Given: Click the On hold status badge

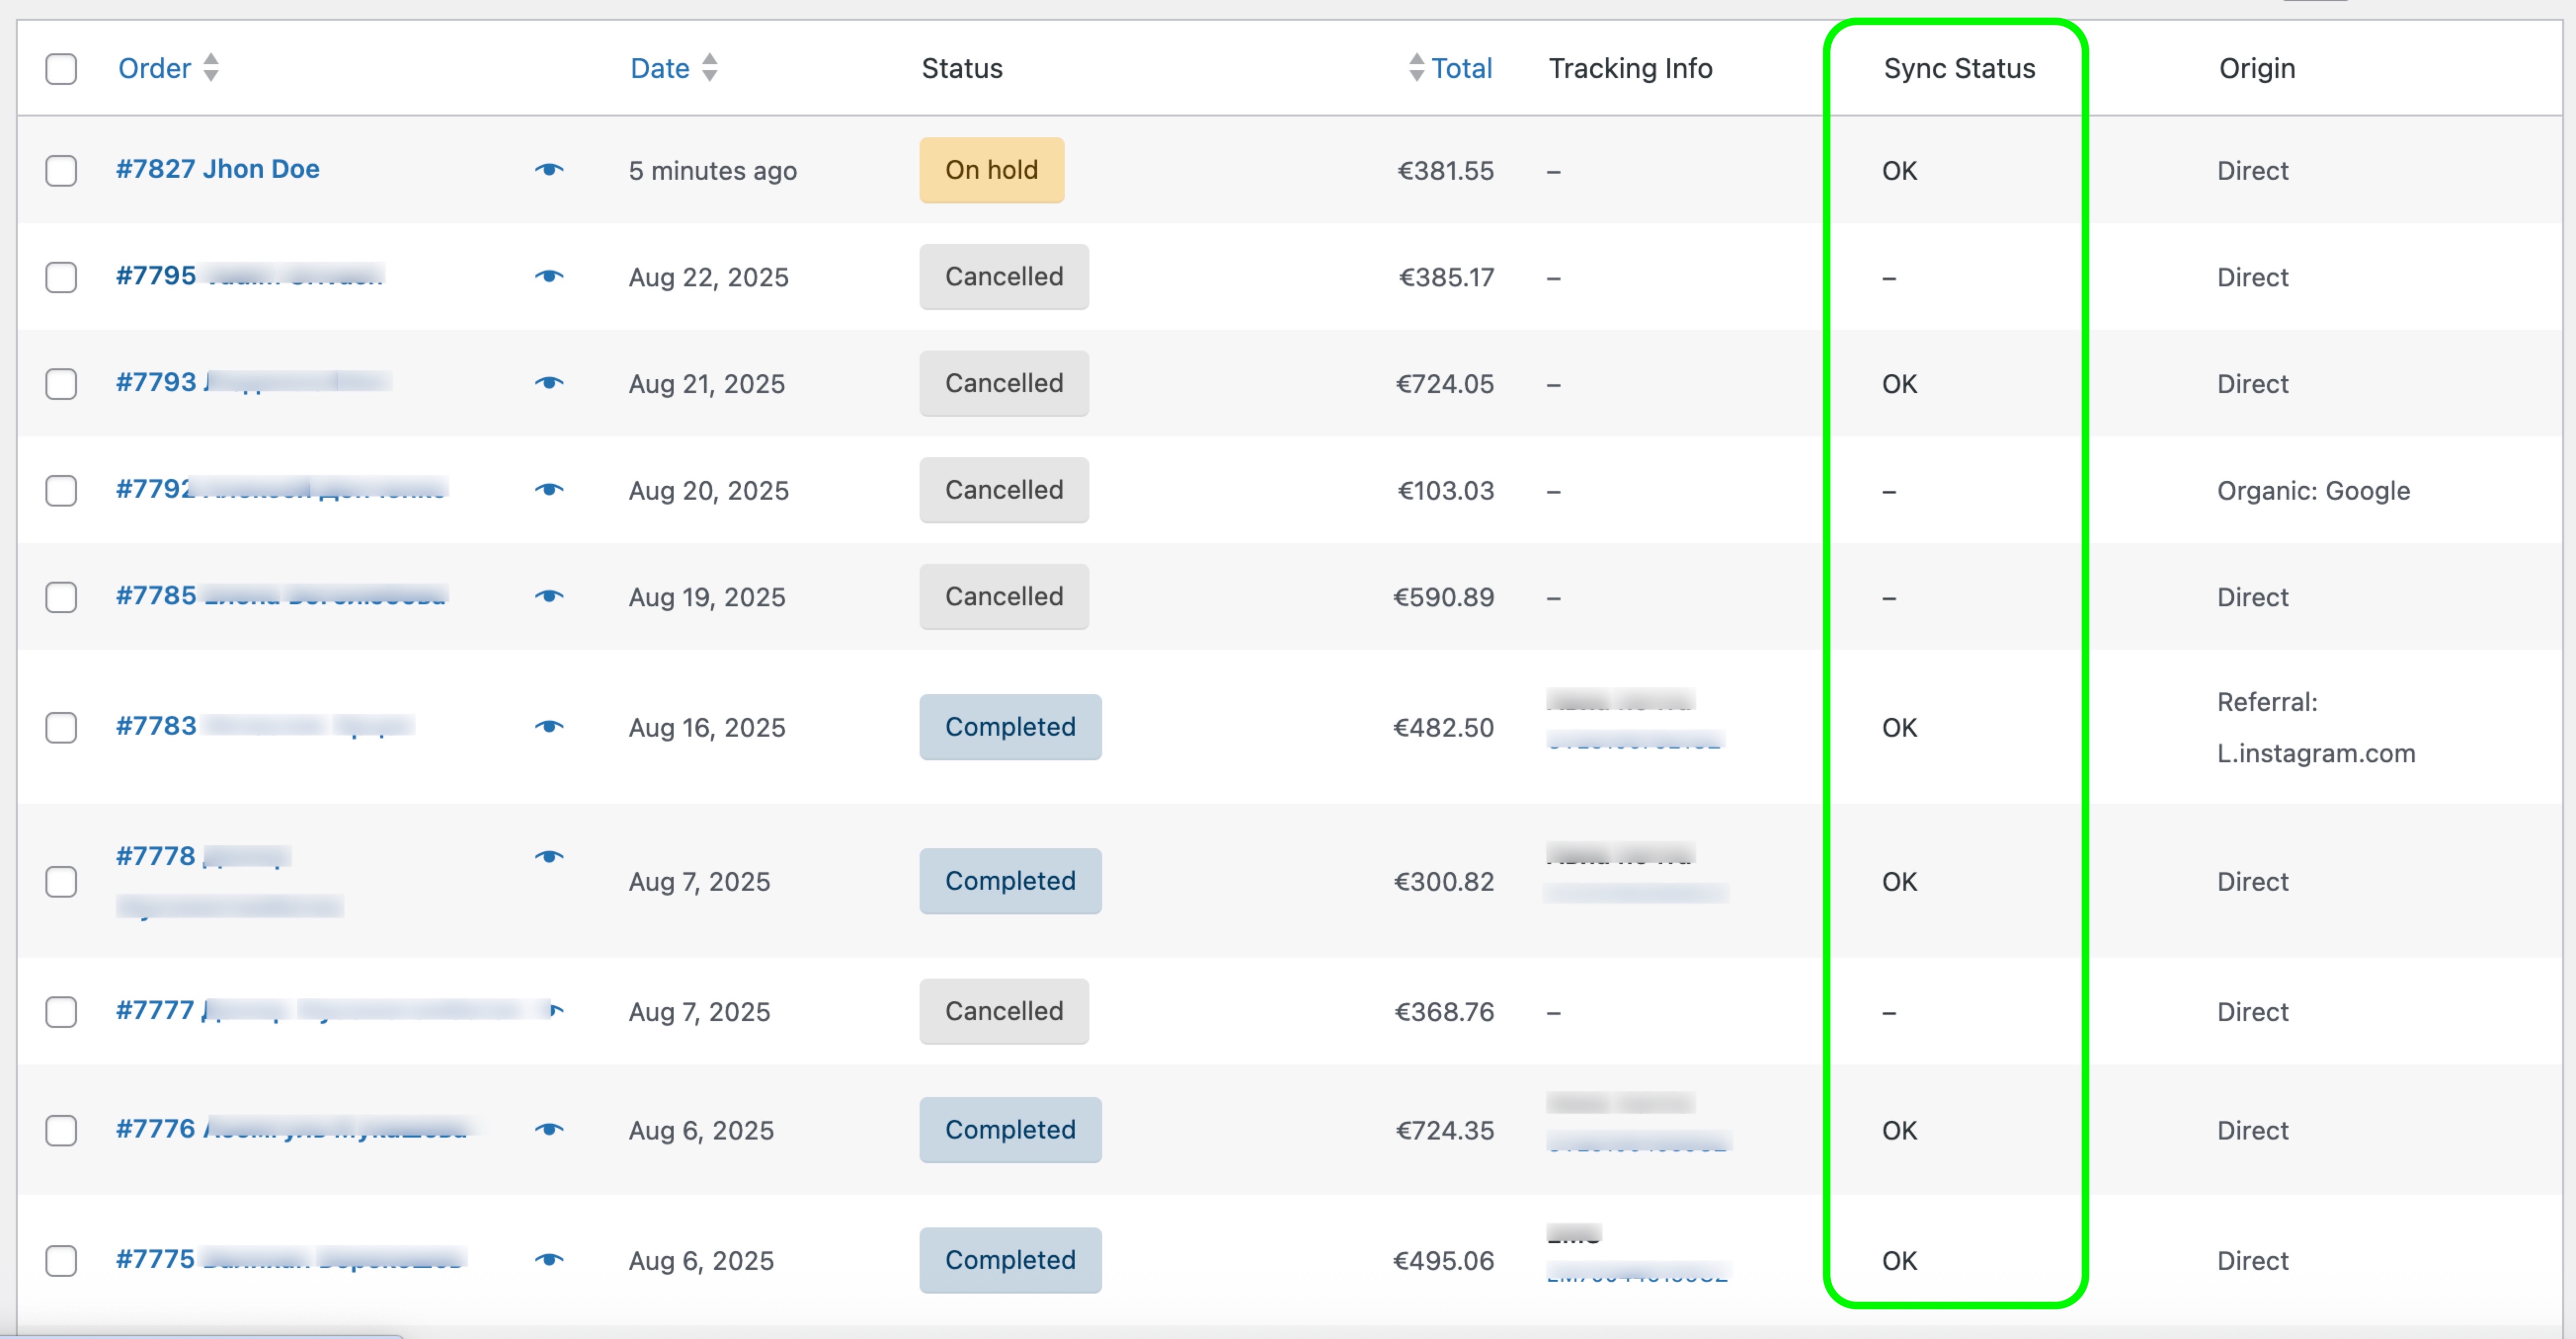Looking at the screenshot, I should click(991, 170).
